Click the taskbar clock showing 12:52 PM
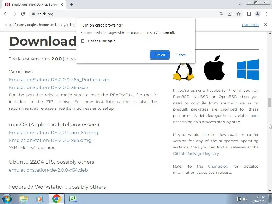The image size is (272, 204). tap(258, 199)
